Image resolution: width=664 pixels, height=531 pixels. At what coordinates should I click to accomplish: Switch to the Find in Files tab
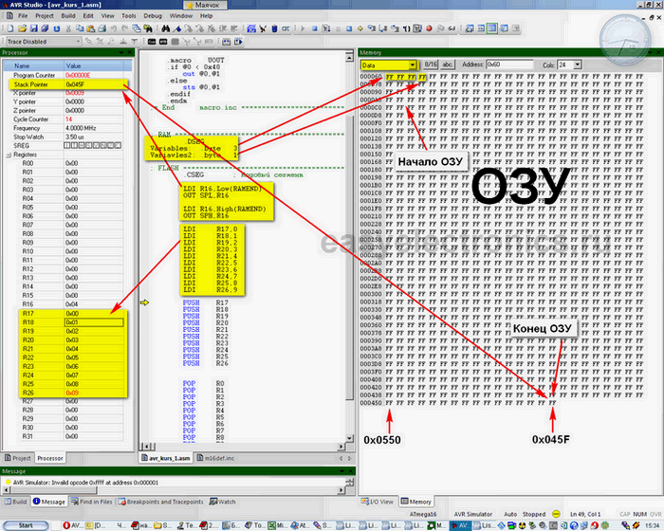91,502
